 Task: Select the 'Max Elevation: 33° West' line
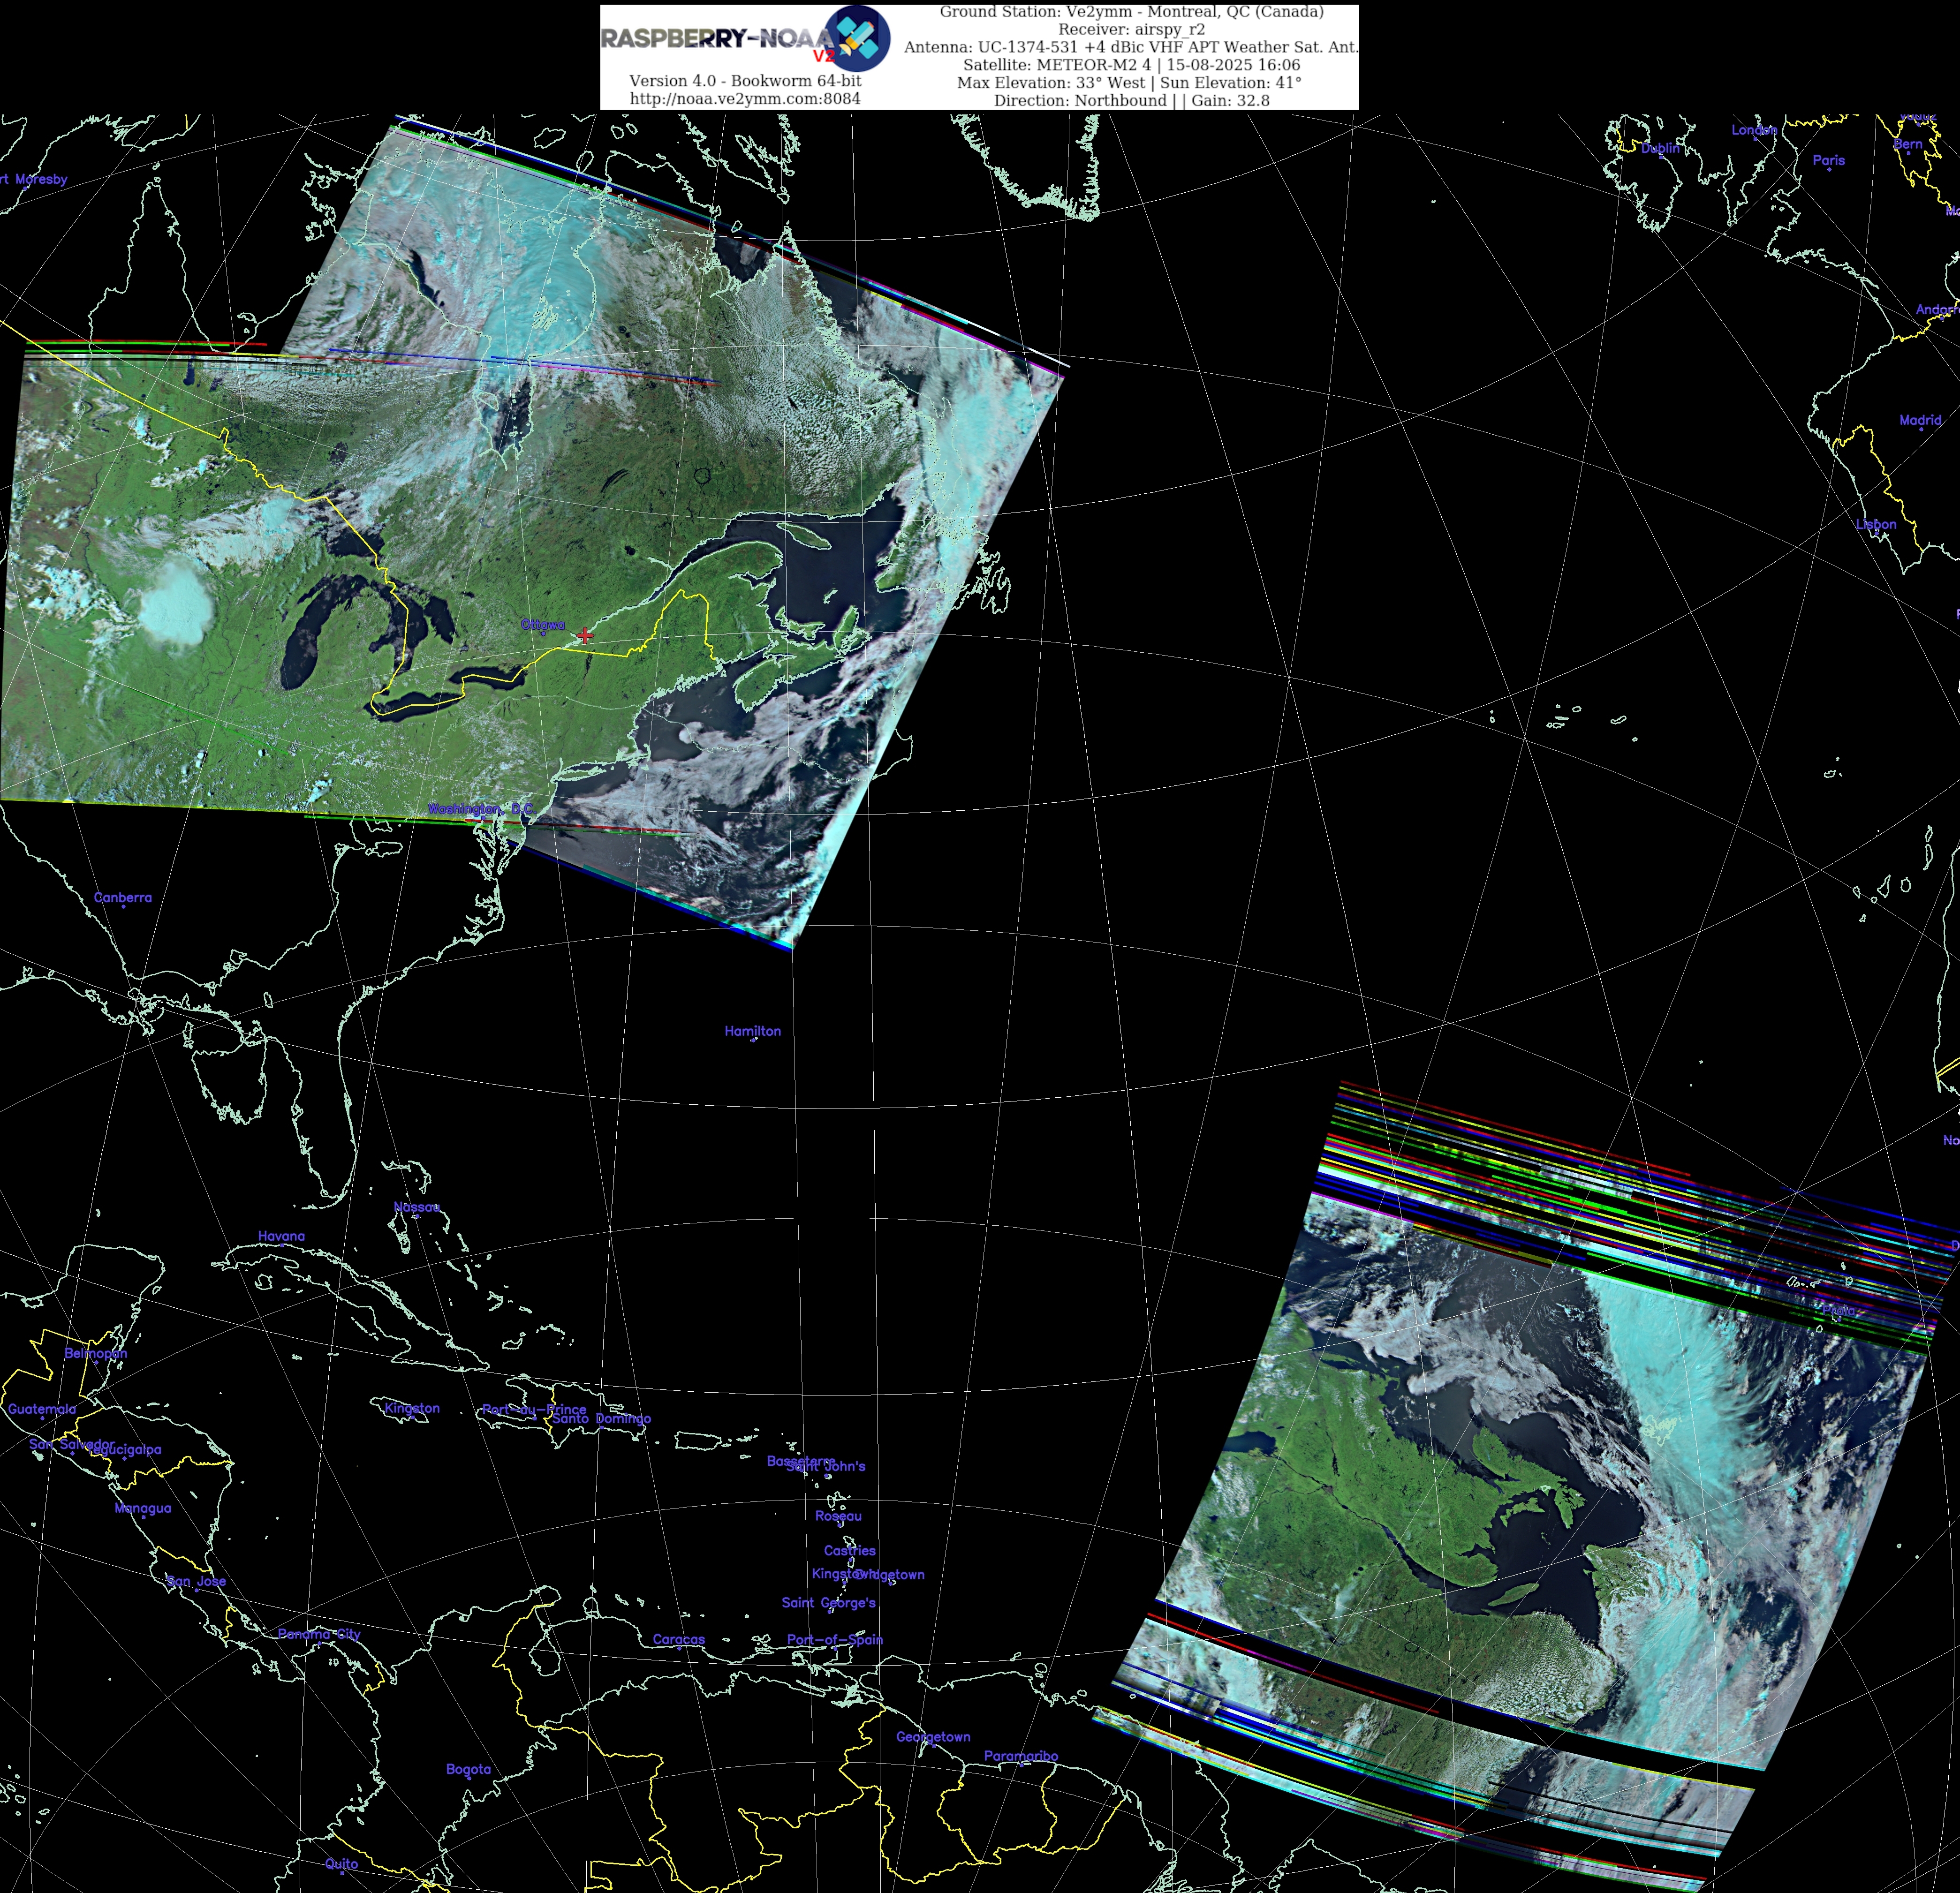pos(1129,82)
